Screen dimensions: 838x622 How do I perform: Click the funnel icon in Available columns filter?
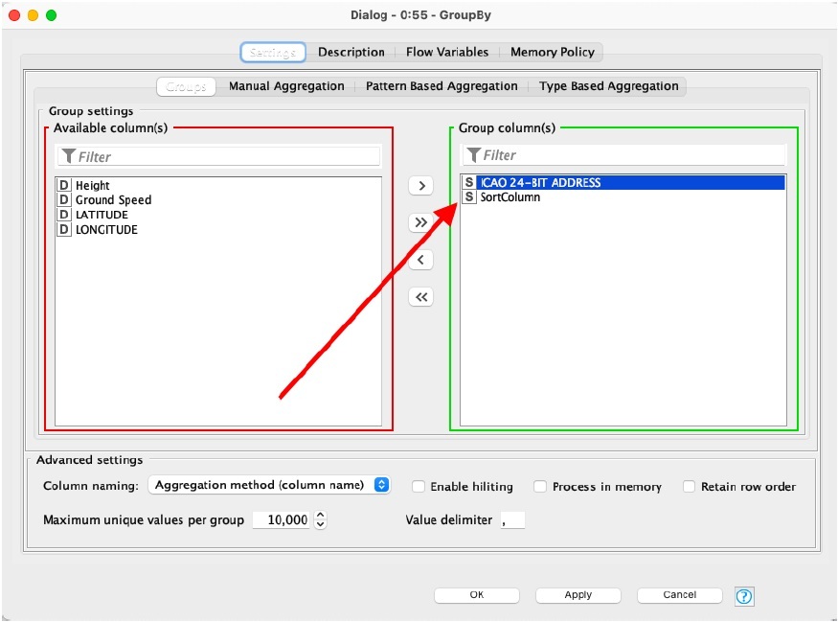69,156
